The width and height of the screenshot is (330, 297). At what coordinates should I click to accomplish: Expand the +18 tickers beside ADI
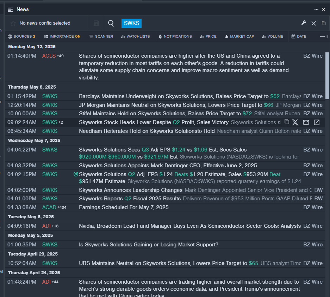[x=55, y=226]
